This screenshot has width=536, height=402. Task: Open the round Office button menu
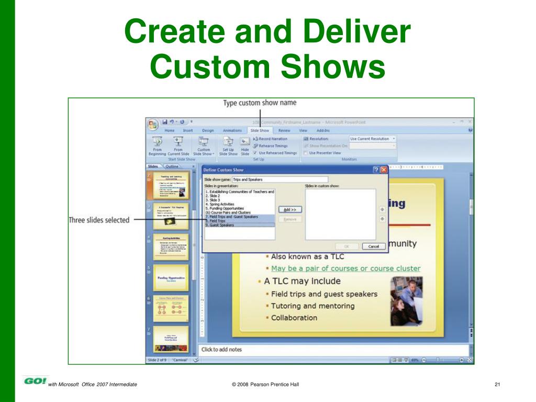click(x=152, y=125)
